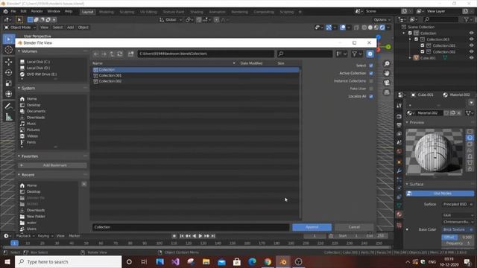Screen dimensions: 477x268
Task: Activate the Select Box tool
Action: (x=8, y=39)
